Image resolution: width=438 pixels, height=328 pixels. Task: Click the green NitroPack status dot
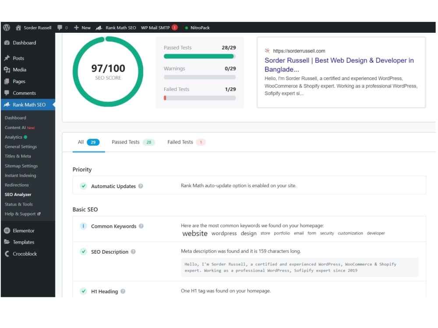coord(186,28)
